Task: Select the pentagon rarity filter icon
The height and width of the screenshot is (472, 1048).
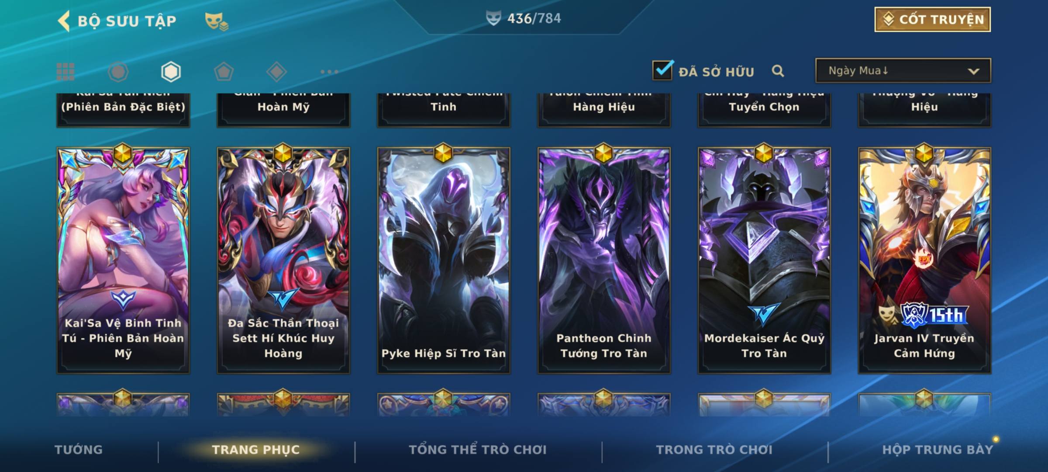Action: [224, 72]
